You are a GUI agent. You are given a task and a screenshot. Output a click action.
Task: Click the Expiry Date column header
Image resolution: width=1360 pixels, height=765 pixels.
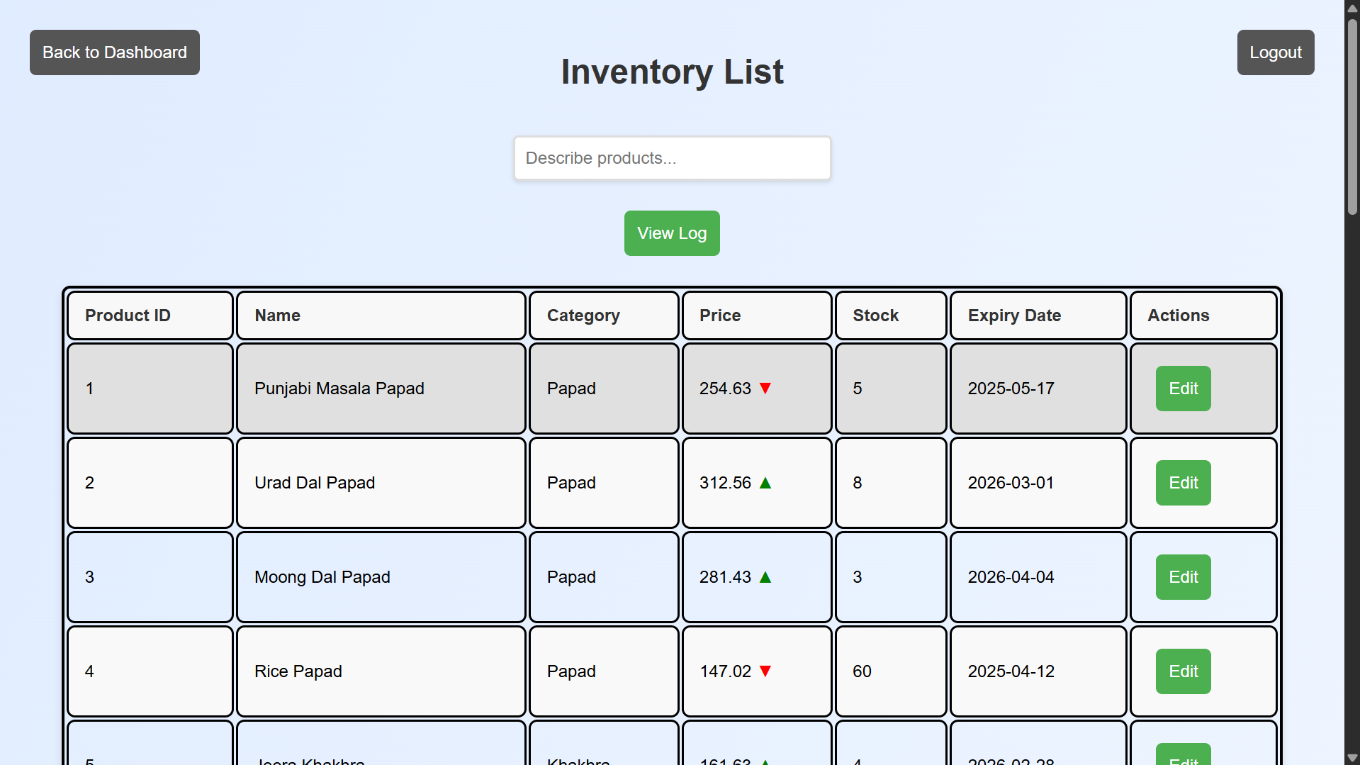(x=1038, y=316)
